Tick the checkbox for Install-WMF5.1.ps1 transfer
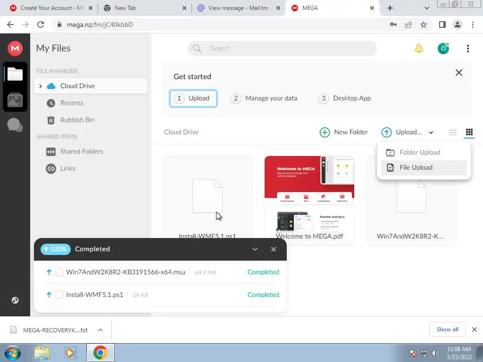Image resolution: width=483 pixels, height=362 pixels. pyautogui.click(x=59, y=295)
